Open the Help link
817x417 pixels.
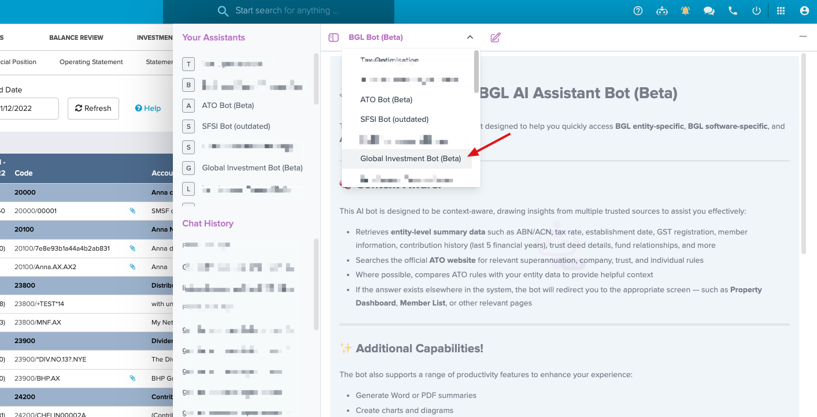coord(148,109)
